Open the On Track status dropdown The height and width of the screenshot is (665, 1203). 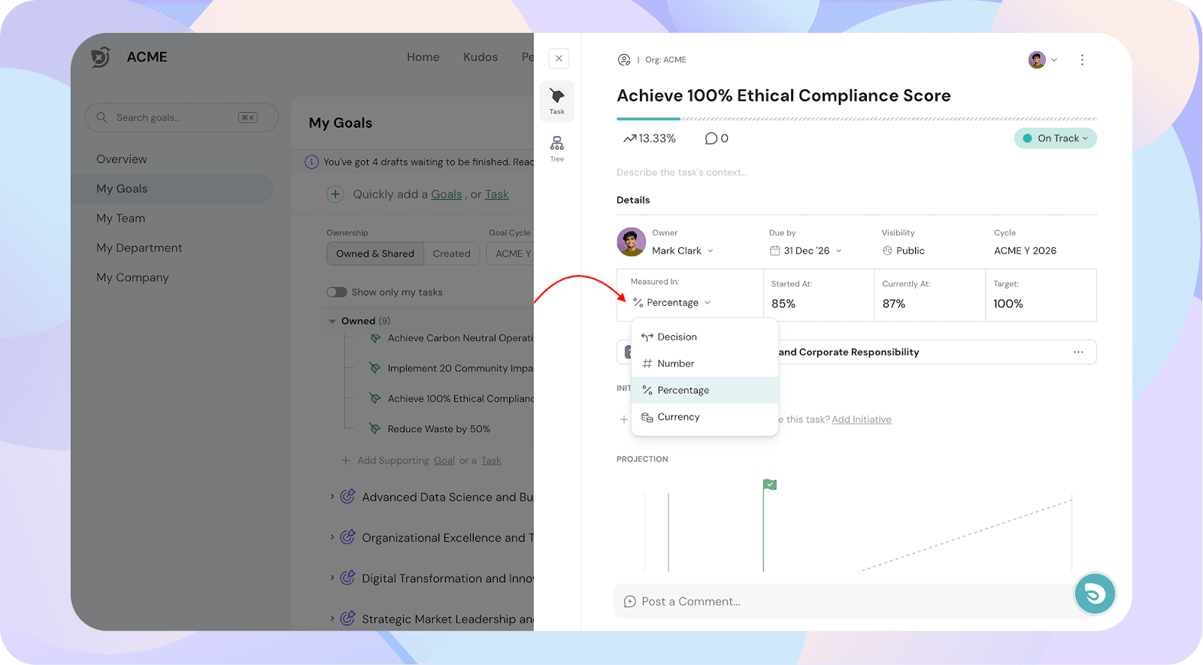(x=1055, y=138)
